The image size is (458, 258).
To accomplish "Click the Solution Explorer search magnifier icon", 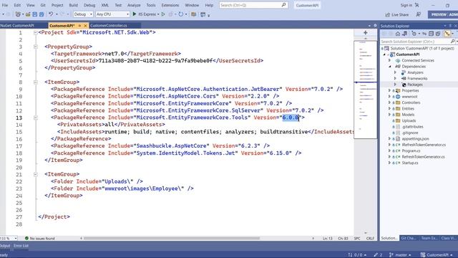I will (x=452, y=42).
